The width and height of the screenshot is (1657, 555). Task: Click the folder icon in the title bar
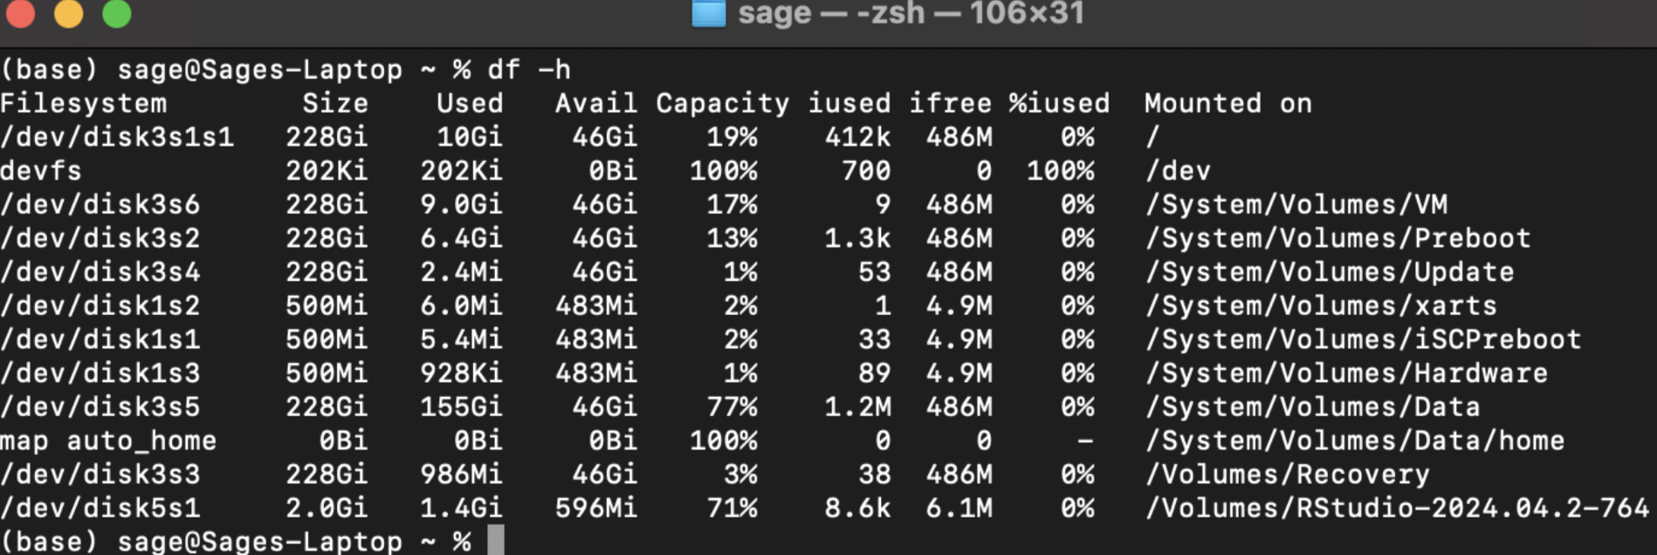708,12
